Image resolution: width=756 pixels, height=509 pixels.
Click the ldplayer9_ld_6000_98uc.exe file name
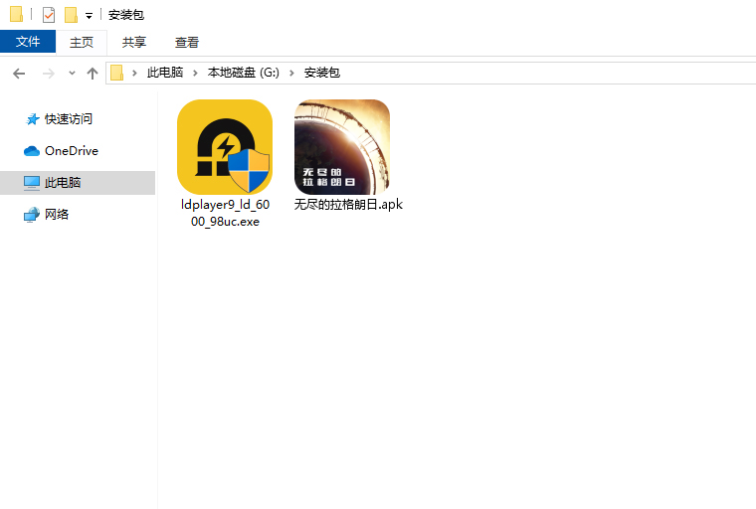[225, 213]
